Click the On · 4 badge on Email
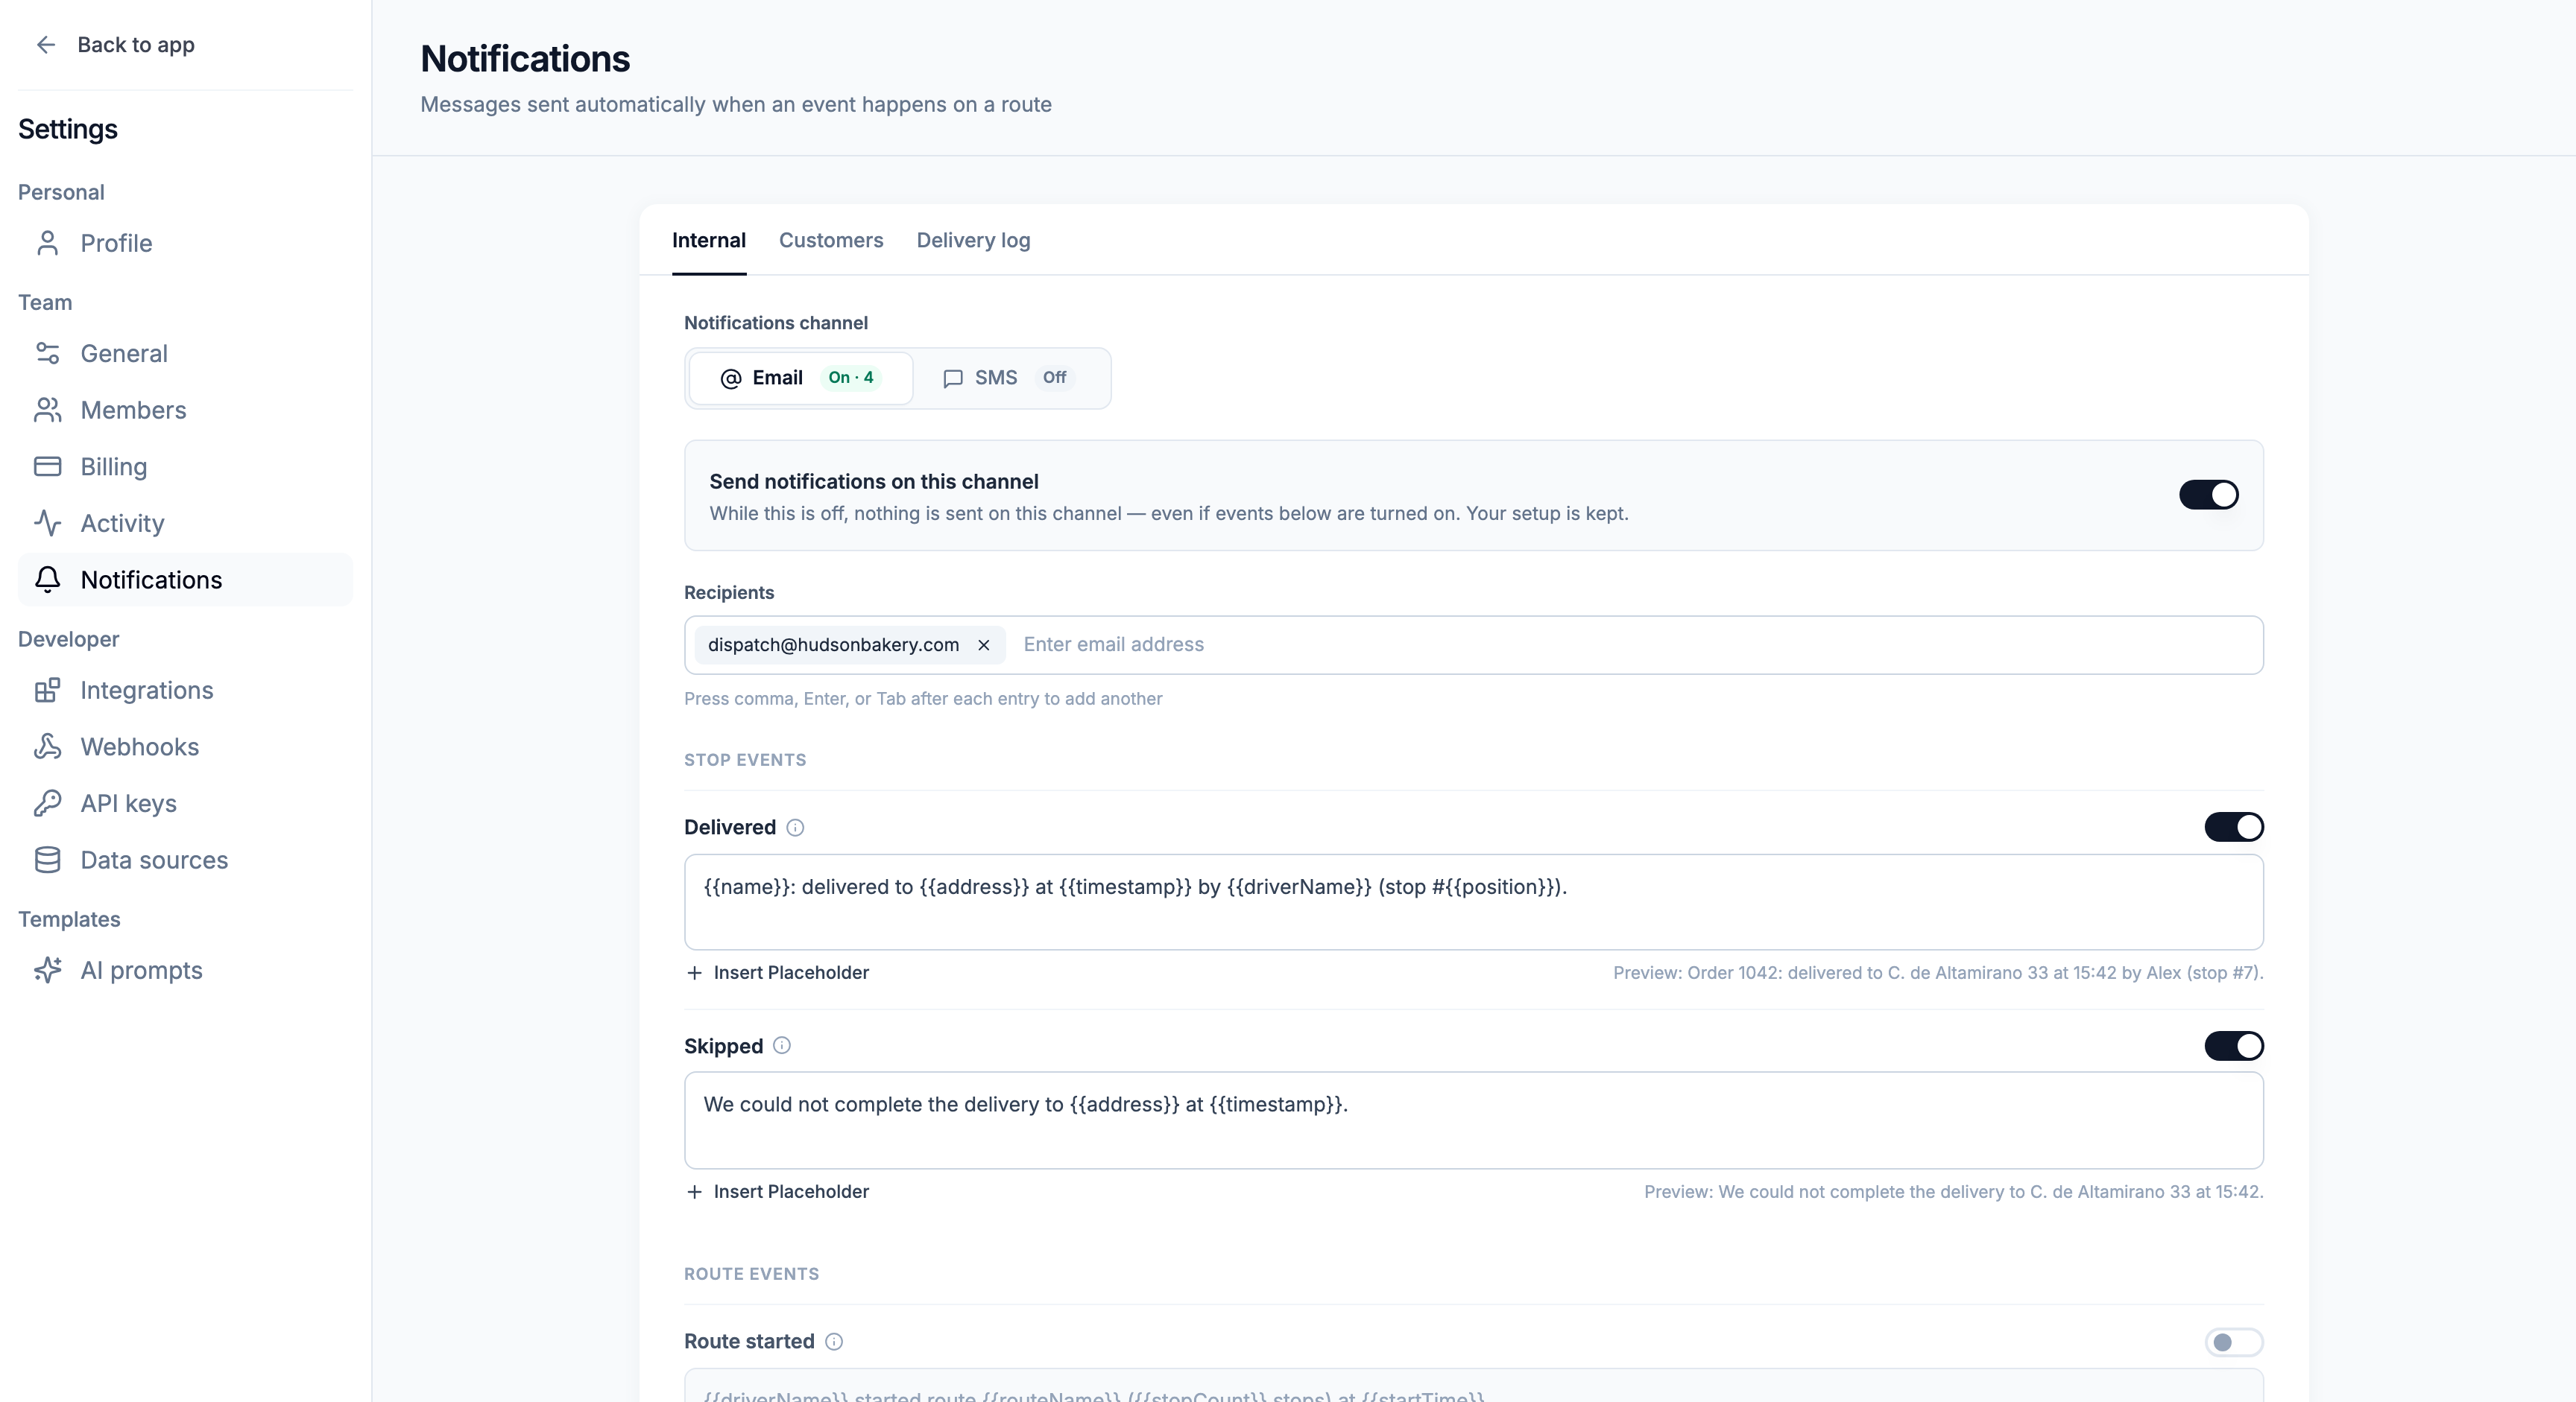This screenshot has height=1402, width=2576. point(851,378)
